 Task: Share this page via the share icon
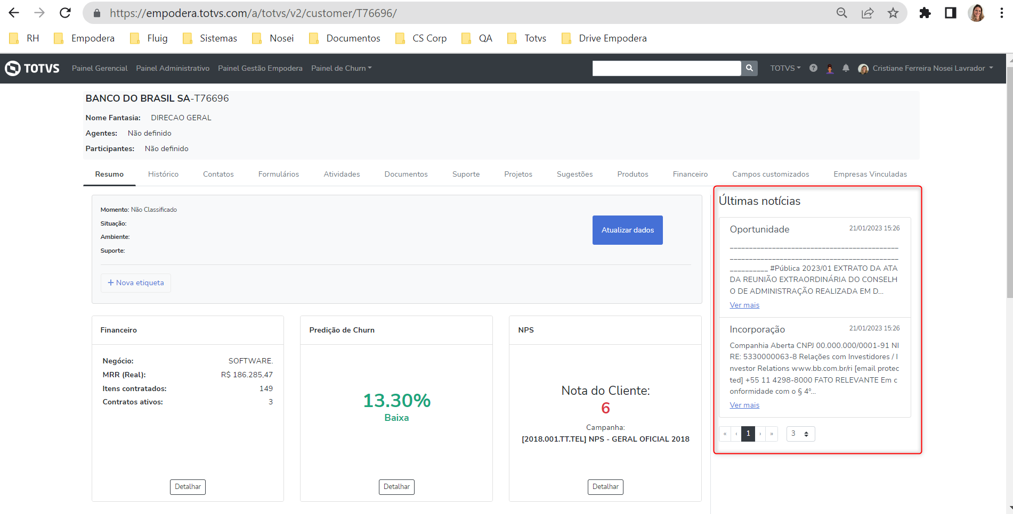click(x=868, y=13)
